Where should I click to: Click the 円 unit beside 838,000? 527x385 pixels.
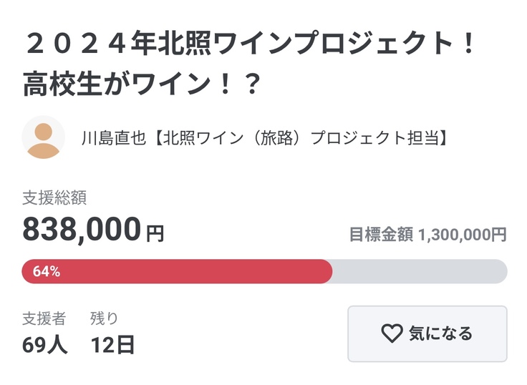(155, 233)
